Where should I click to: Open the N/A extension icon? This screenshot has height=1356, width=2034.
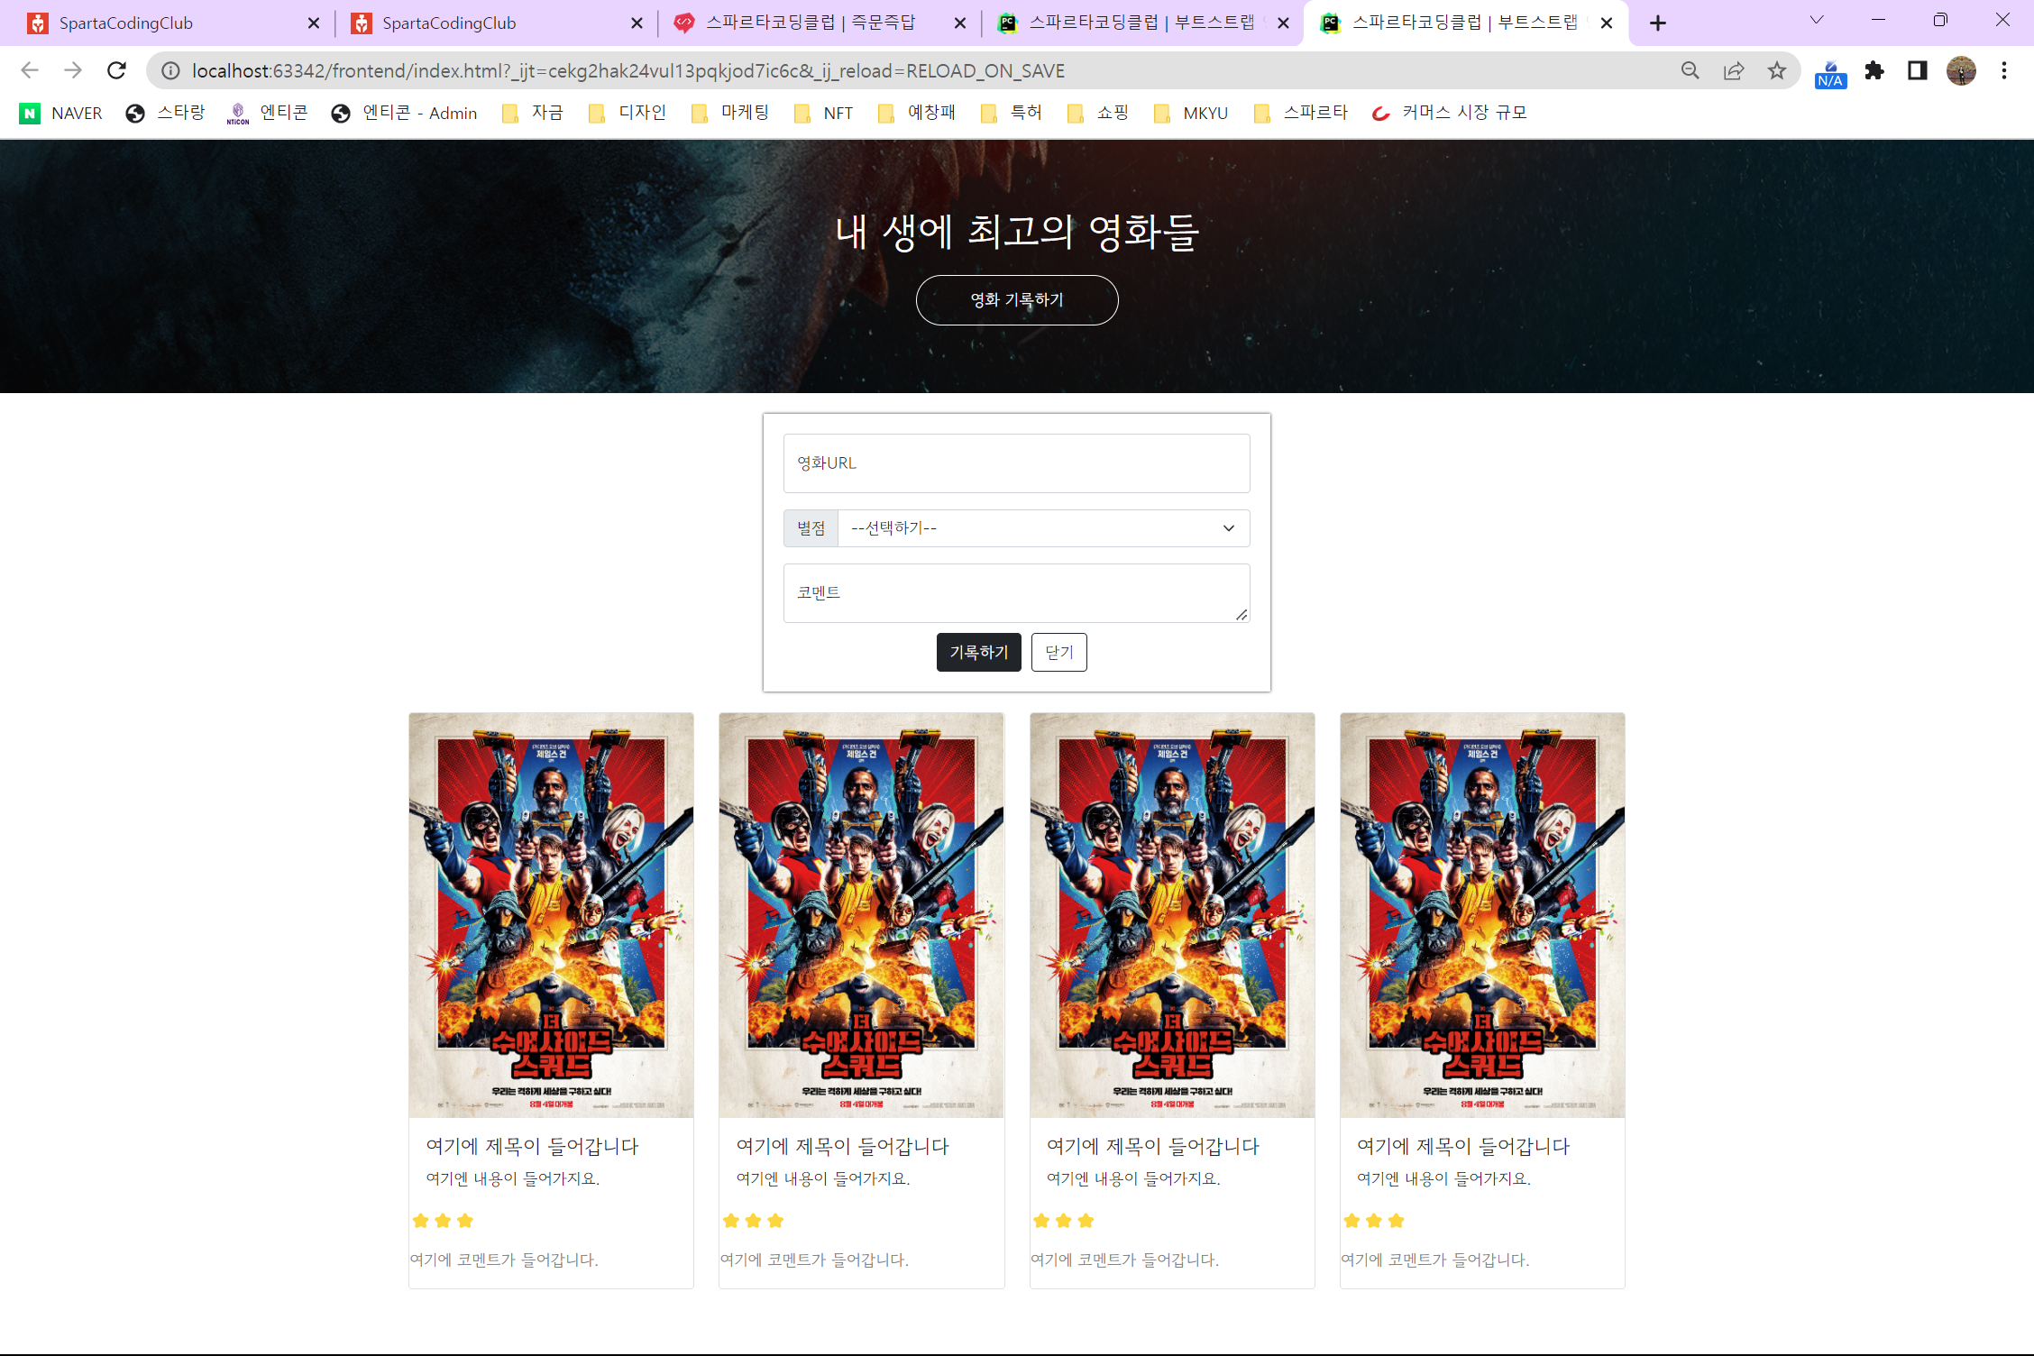1831,73
